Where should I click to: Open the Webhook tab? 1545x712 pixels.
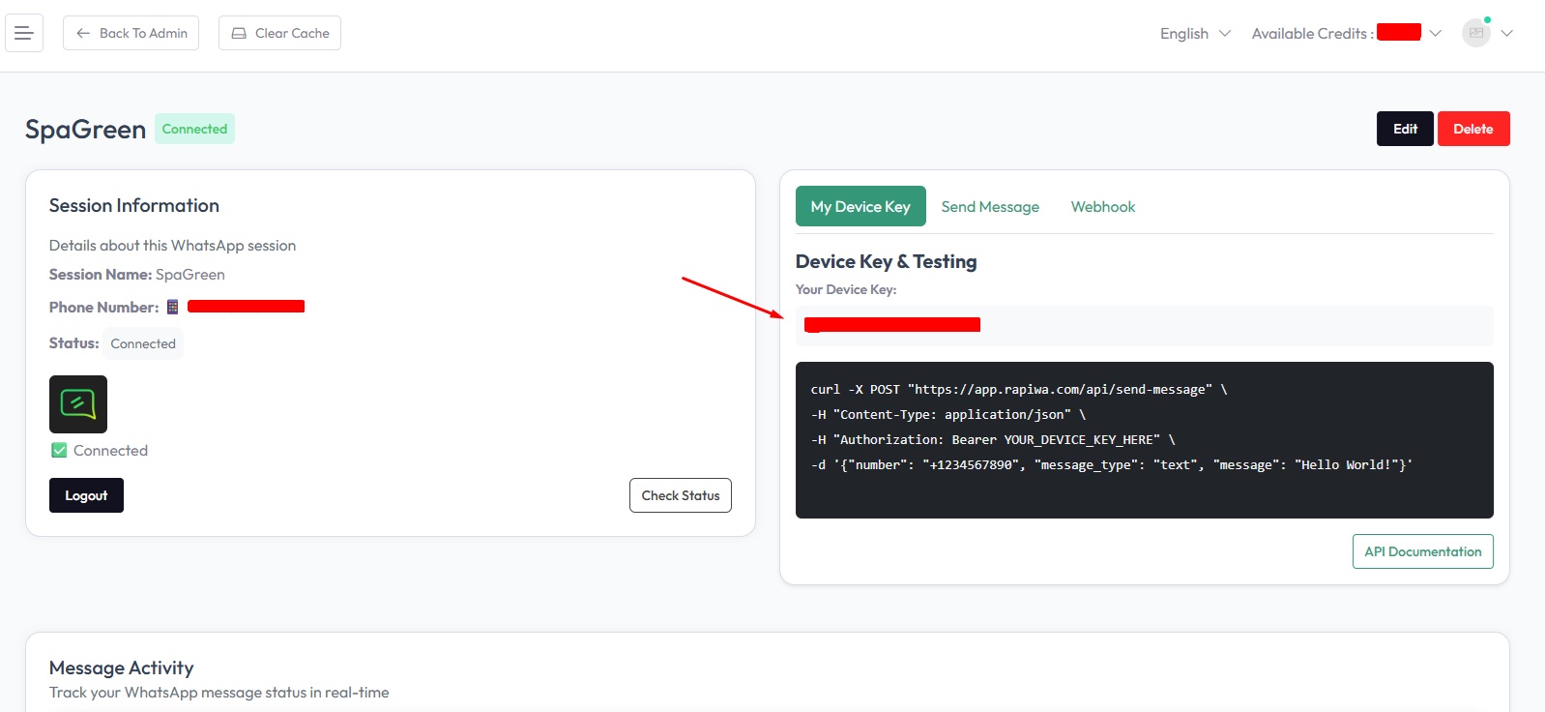point(1102,207)
